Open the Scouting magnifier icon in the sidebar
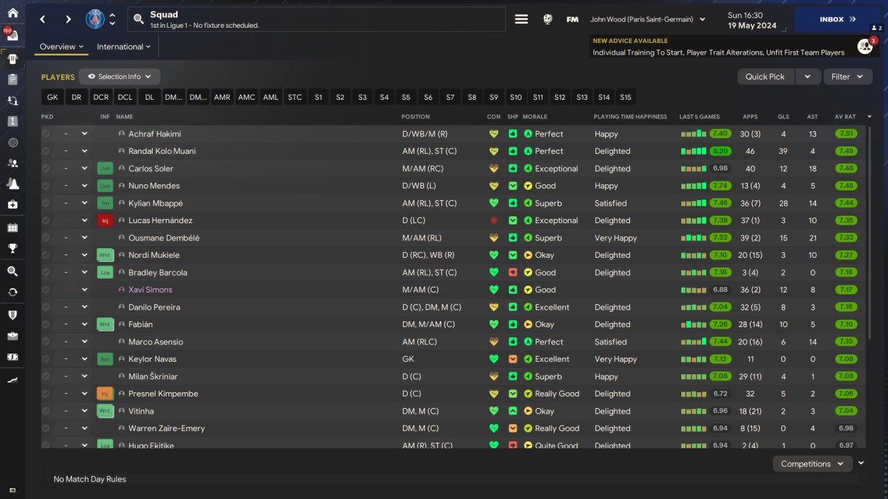The width and height of the screenshot is (888, 499). click(x=12, y=271)
